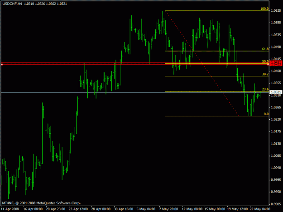This screenshot has width=283, height=212.
Task: Click the 1.0130 price axis label
Action: tap(276, 144)
